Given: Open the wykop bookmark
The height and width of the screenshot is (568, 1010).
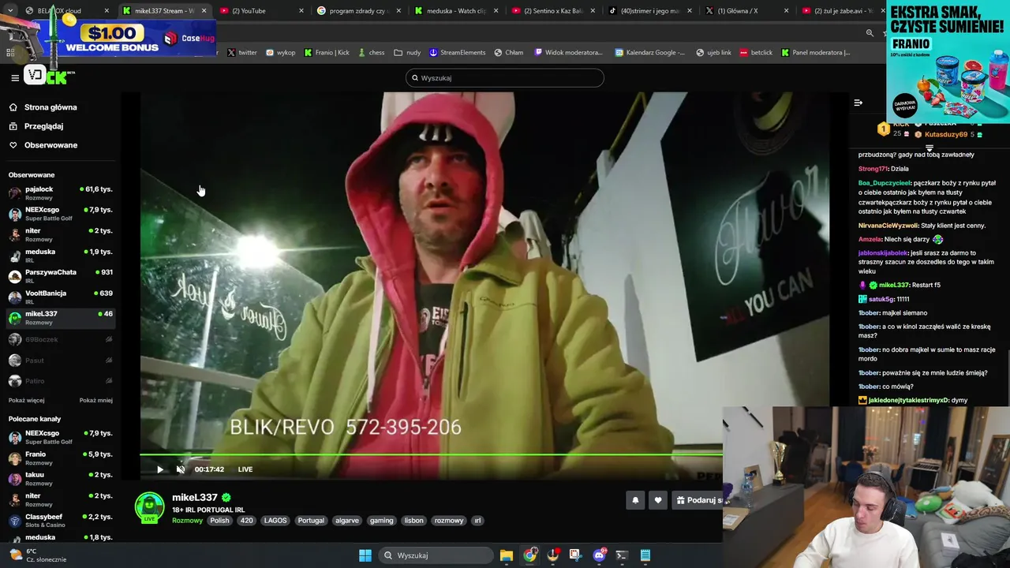Looking at the screenshot, I should tap(280, 53).
